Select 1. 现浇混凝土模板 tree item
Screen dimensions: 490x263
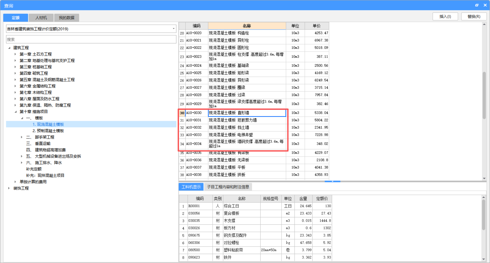pos(48,124)
